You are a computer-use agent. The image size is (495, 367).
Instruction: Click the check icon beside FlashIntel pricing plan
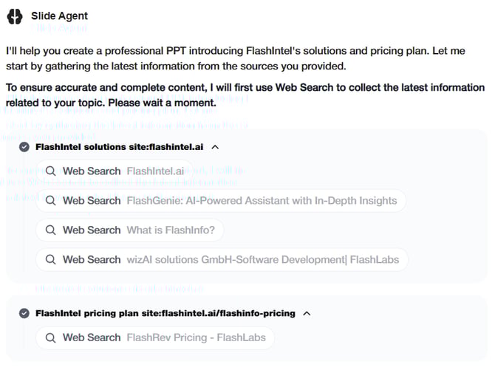[x=24, y=313]
